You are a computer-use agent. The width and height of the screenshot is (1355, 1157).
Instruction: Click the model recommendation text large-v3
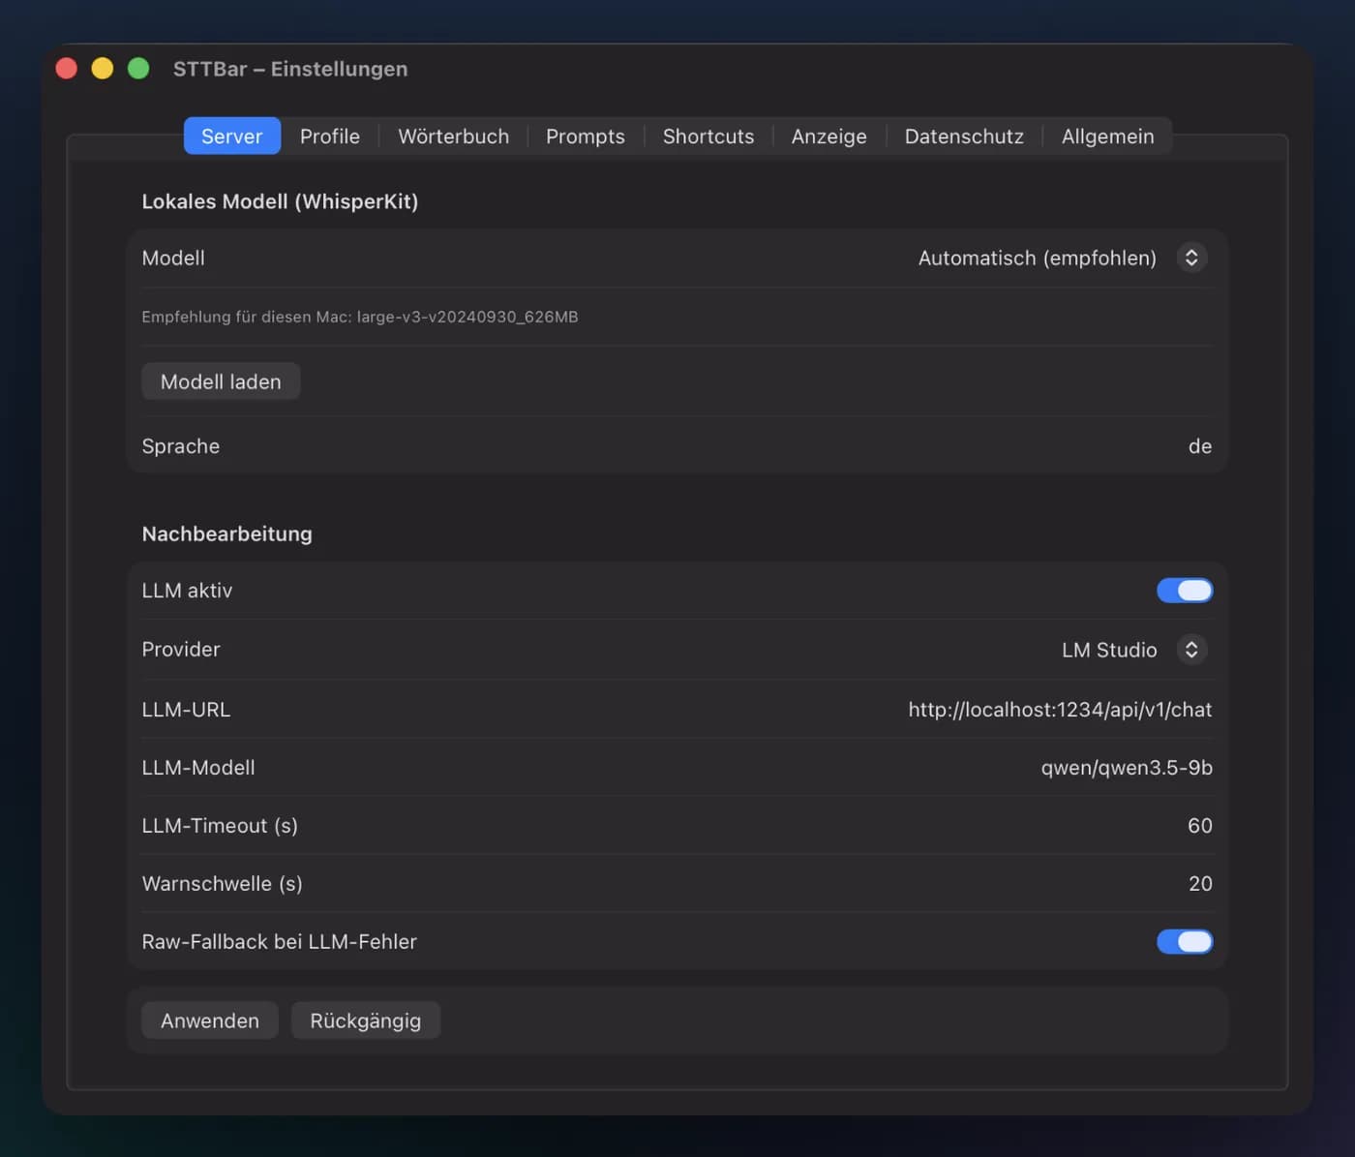(x=360, y=317)
